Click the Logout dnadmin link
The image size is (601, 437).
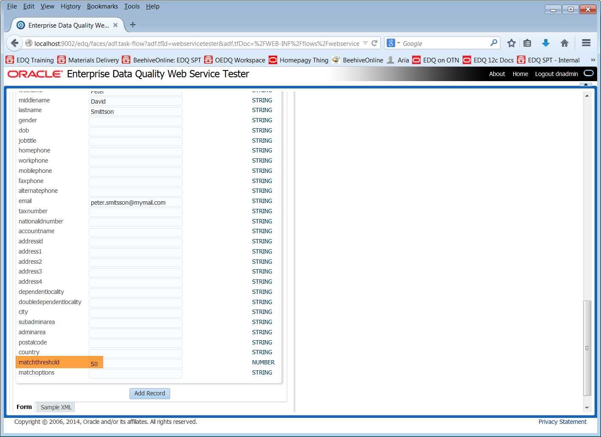point(556,73)
